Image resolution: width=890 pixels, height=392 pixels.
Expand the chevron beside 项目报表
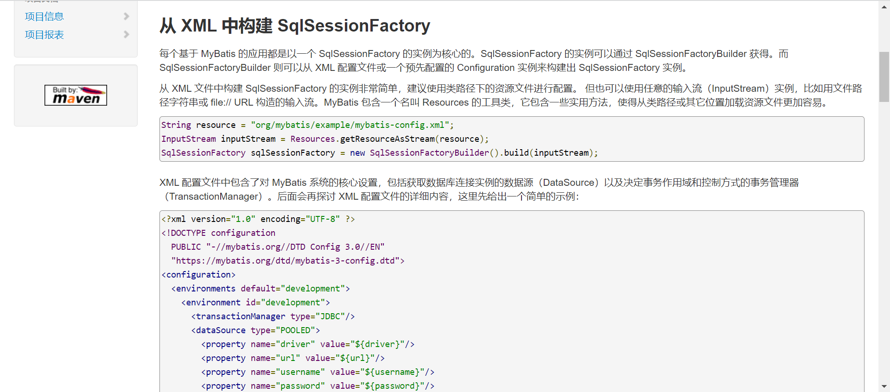(x=126, y=34)
